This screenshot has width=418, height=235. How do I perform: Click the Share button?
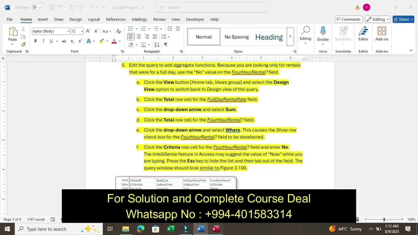pos(403,19)
